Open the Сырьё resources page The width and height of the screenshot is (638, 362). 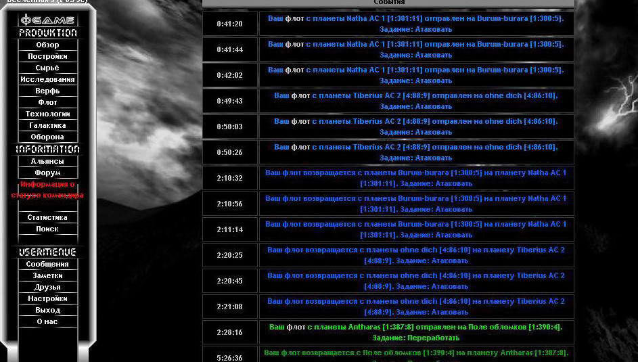pos(47,68)
